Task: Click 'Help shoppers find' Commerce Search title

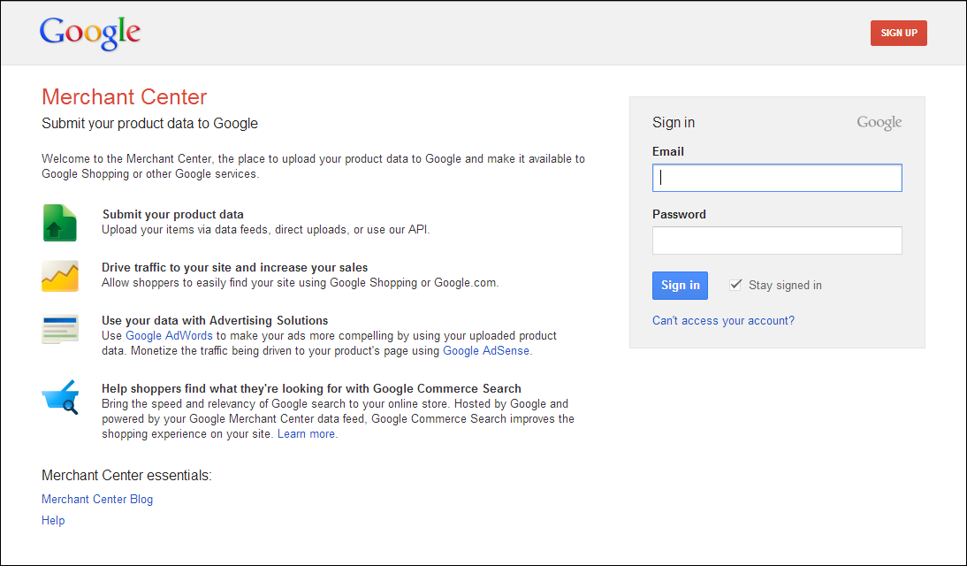Action: coord(311,388)
